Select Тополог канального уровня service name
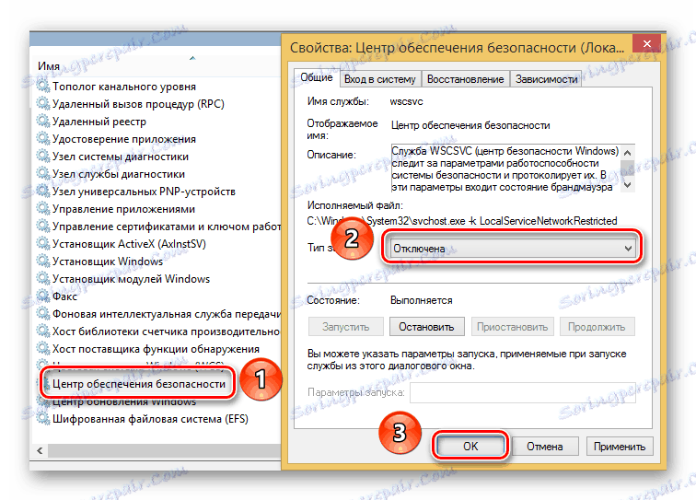Screen dimensions: 696x500 [124, 87]
